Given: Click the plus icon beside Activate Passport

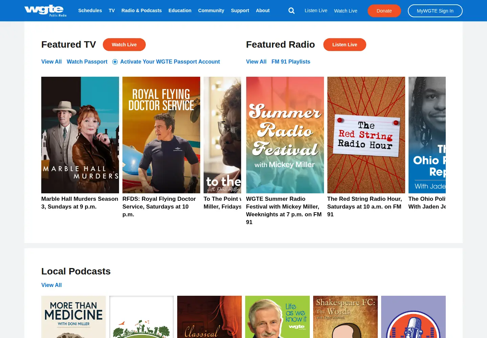Looking at the screenshot, I should coord(115,62).
